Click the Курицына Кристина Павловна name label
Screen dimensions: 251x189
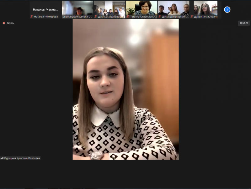[22, 158]
